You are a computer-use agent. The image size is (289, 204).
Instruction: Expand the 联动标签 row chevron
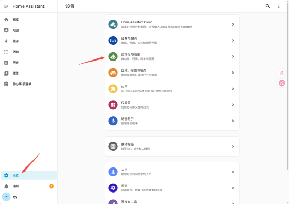point(233,146)
